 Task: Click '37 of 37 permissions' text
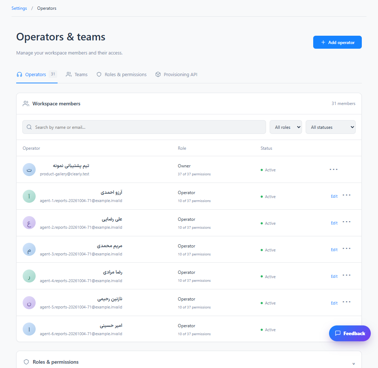coord(194,174)
